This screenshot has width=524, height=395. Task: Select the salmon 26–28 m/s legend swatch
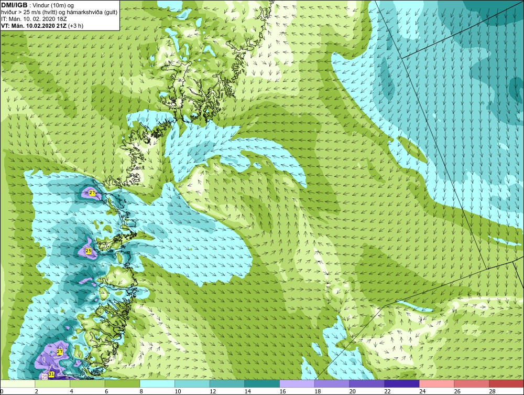(472, 383)
